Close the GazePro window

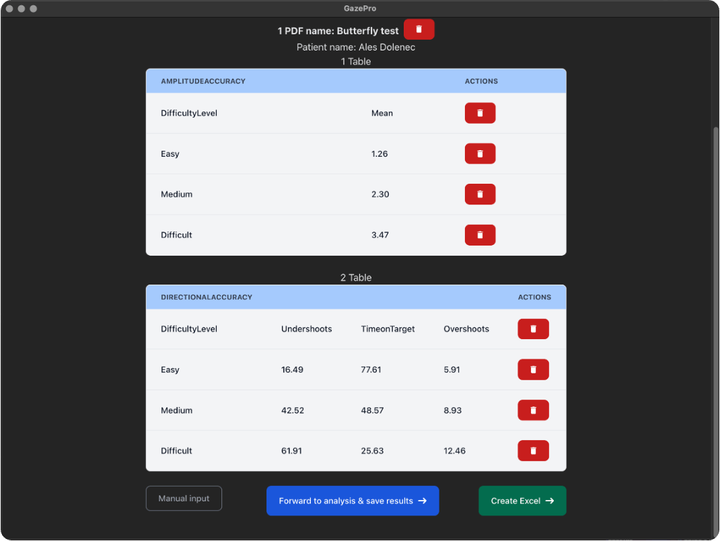(x=9, y=9)
